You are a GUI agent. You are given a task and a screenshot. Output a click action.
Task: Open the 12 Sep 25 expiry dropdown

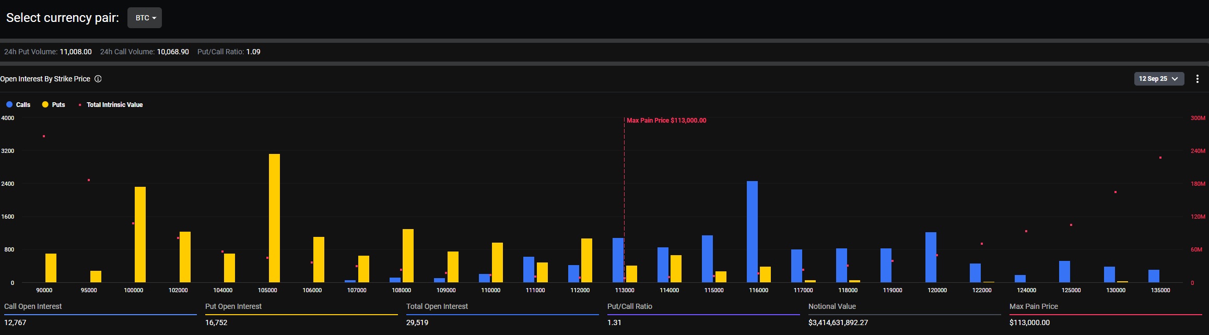1159,79
